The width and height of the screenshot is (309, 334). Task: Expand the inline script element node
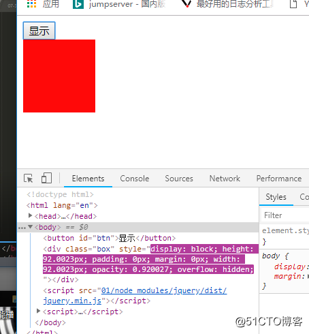pyautogui.click(x=38, y=311)
